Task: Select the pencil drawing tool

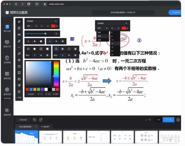Action: pos(19,41)
